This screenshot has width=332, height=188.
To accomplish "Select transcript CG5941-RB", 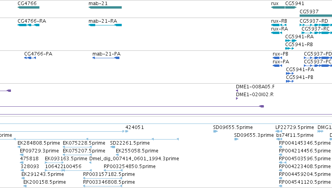I will pos(289,48).
